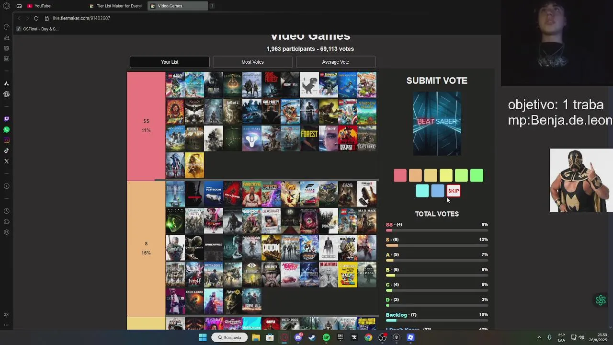Open Epic Games Launcher from the taskbar
Image resolution: width=613 pixels, height=345 pixels.
[340, 337]
